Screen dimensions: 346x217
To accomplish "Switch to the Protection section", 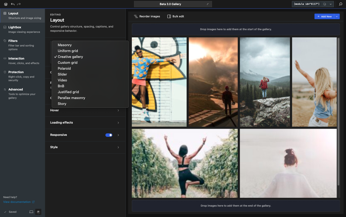I will point(22,76).
